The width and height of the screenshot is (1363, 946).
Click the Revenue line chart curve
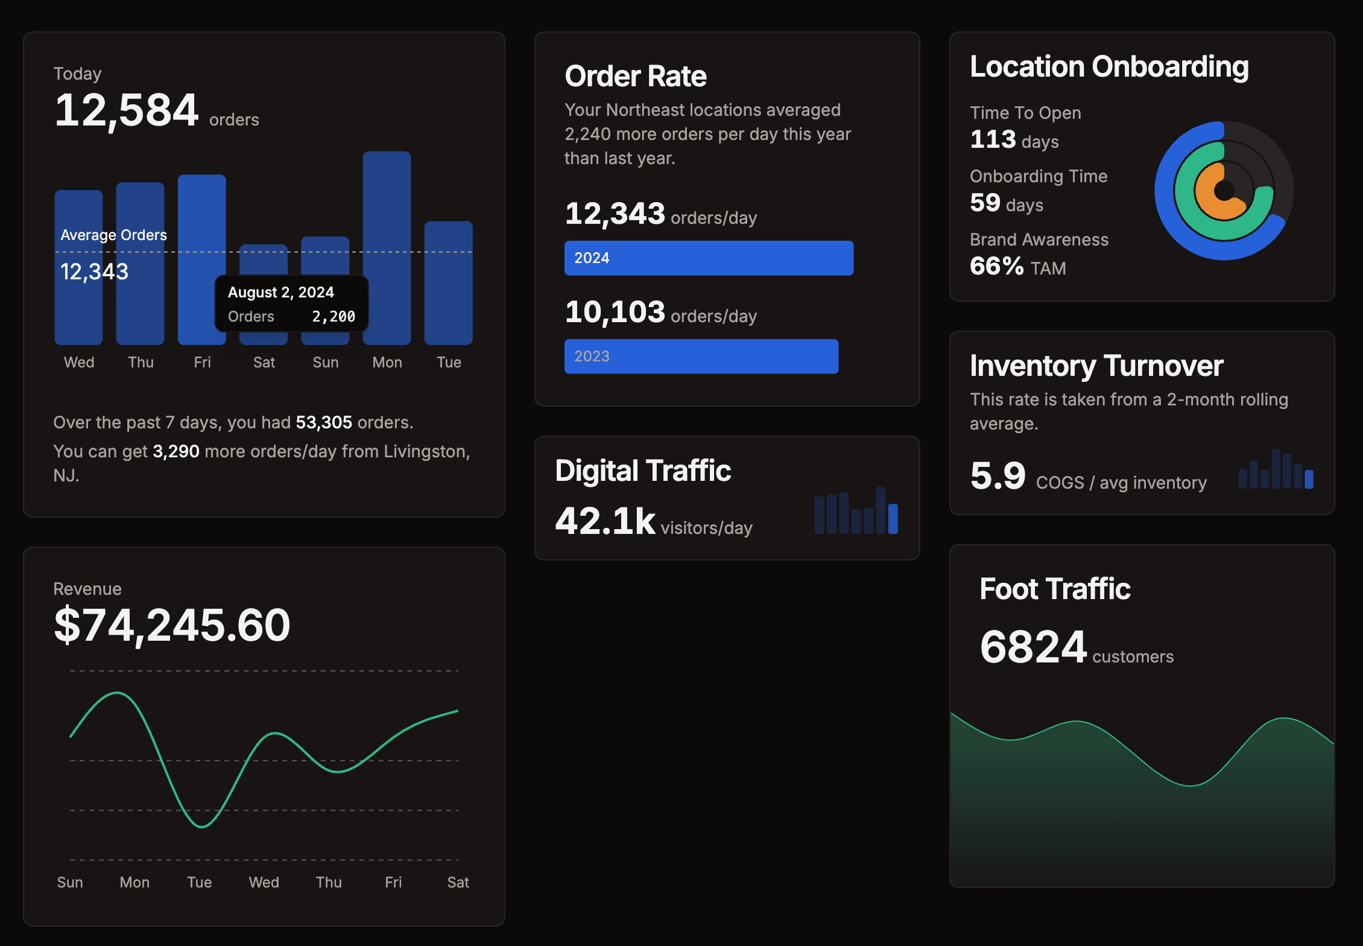[x=264, y=760]
